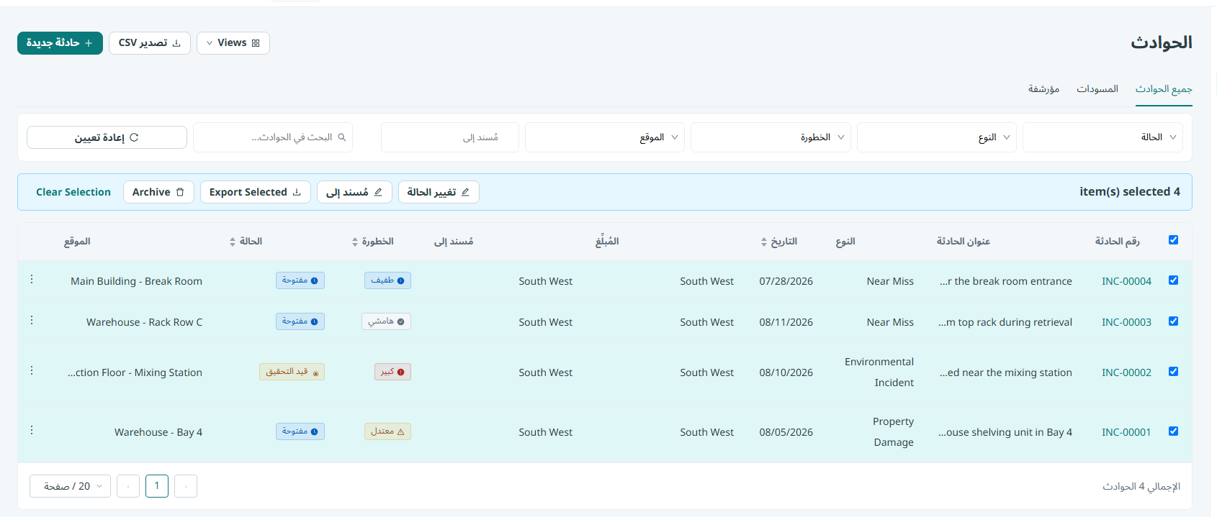Viewport: 1217px width, 517px height.
Task: Toggle the select-all header checkbox
Action: (x=1173, y=240)
